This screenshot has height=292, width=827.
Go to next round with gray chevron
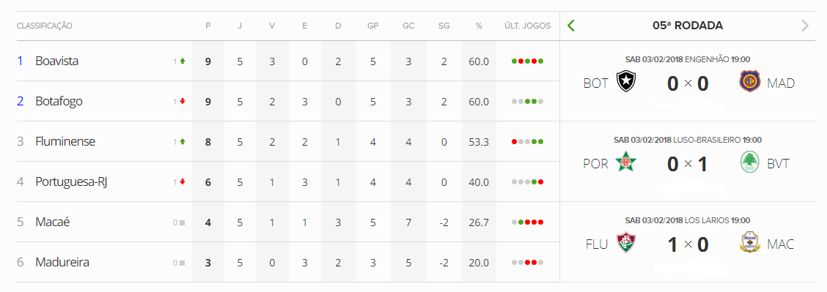coord(804,26)
